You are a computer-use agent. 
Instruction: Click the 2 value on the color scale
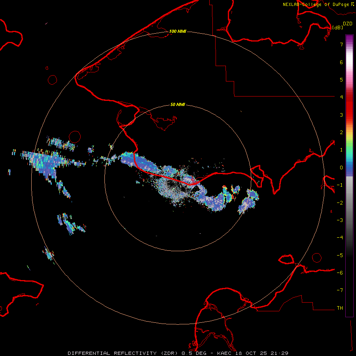[341, 133]
